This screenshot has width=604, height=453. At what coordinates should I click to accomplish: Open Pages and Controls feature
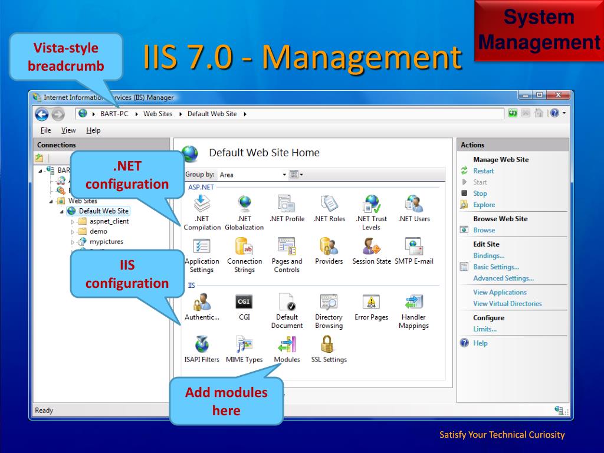pos(287,255)
